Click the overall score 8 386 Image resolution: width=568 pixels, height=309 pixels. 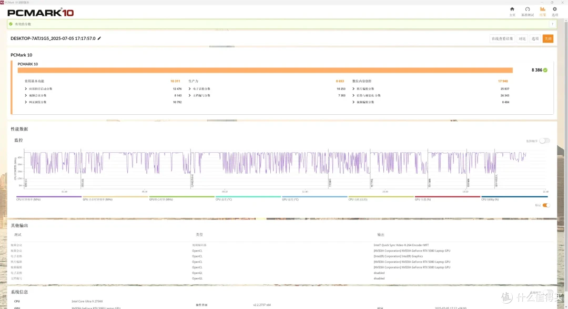[537, 70]
